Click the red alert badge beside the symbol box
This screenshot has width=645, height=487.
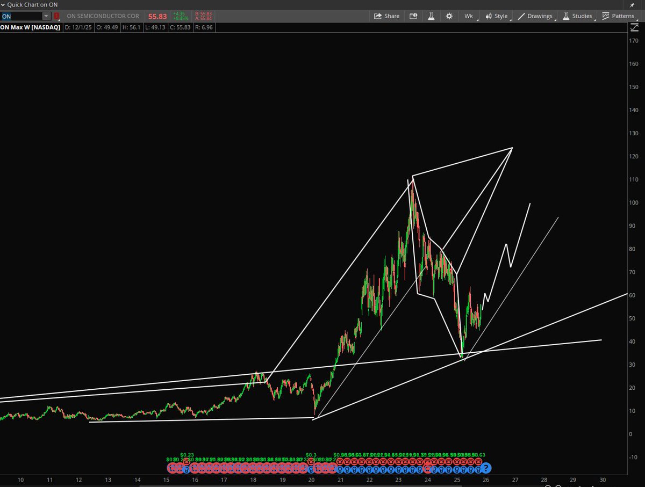point(57,16)
